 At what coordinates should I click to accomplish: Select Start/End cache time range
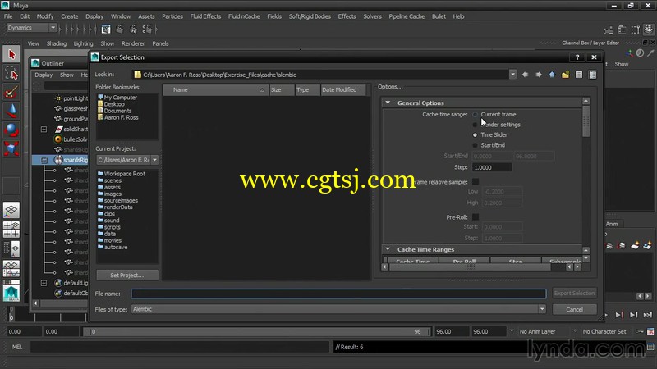coord(475,145)
